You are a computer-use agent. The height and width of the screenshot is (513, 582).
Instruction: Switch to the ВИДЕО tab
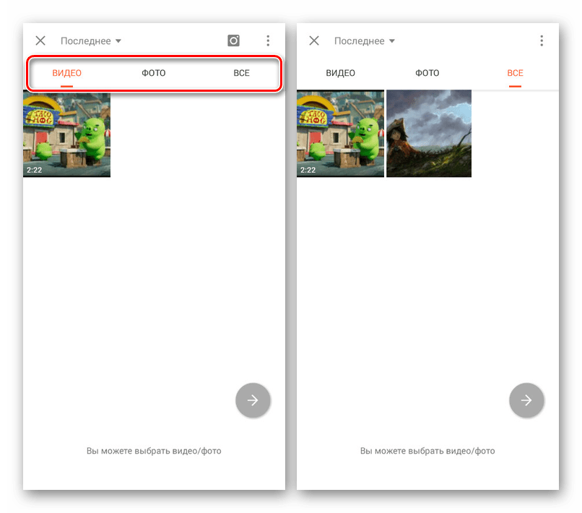66,72
